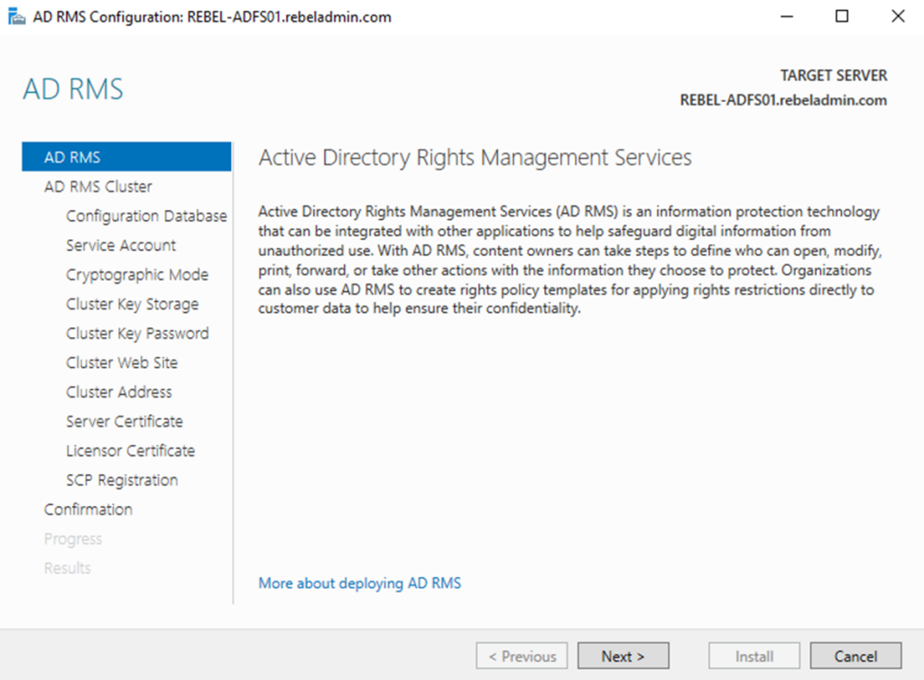Image resolution: width=924 pixels, height=680 pixels.
Task: Select the Cluster Web Site step
Action: tap(123, 363)
